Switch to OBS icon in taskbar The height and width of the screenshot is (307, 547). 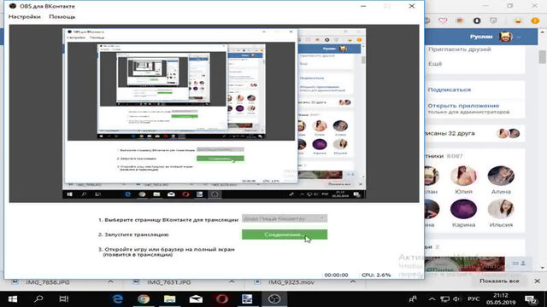(274, 299)
